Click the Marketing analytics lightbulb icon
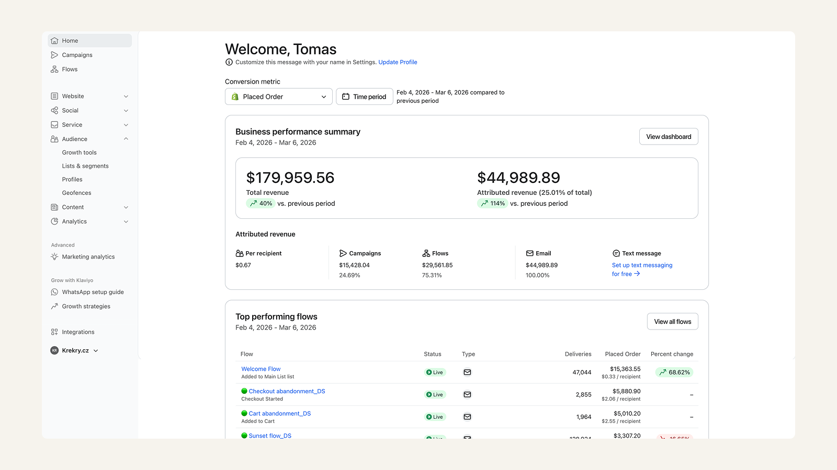The image size is (837, 470). point(54,257)
